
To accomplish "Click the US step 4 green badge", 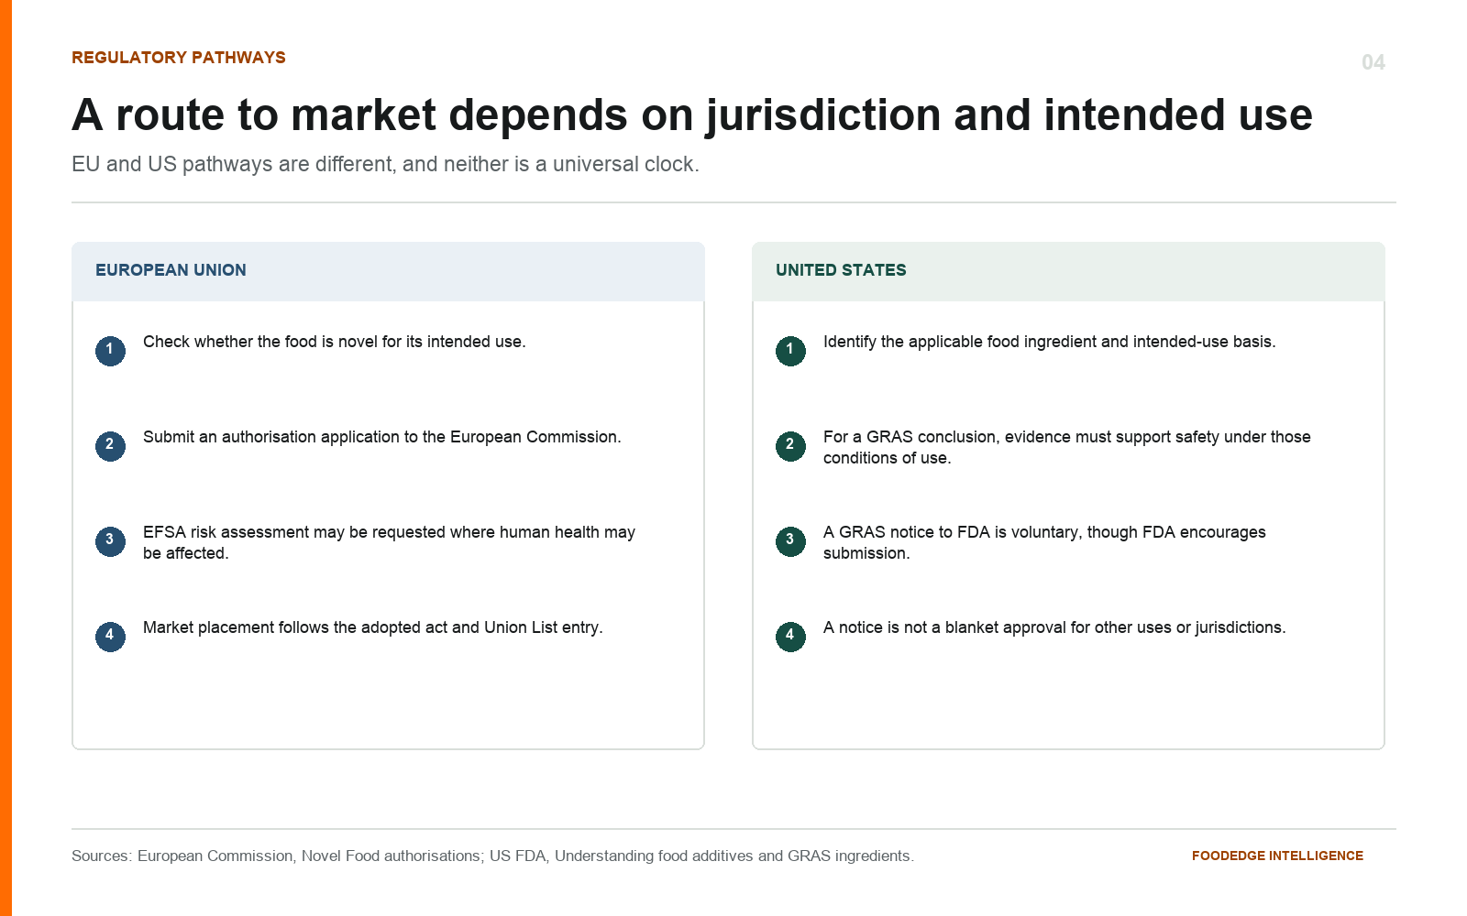I will click(x=790, y=637).
